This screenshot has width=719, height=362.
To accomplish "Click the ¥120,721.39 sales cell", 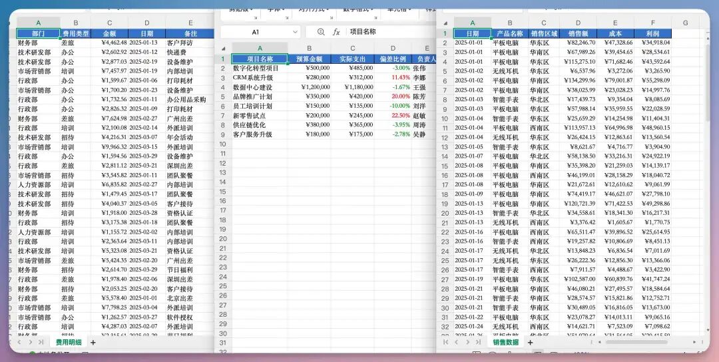I will [x=578, y=204].
